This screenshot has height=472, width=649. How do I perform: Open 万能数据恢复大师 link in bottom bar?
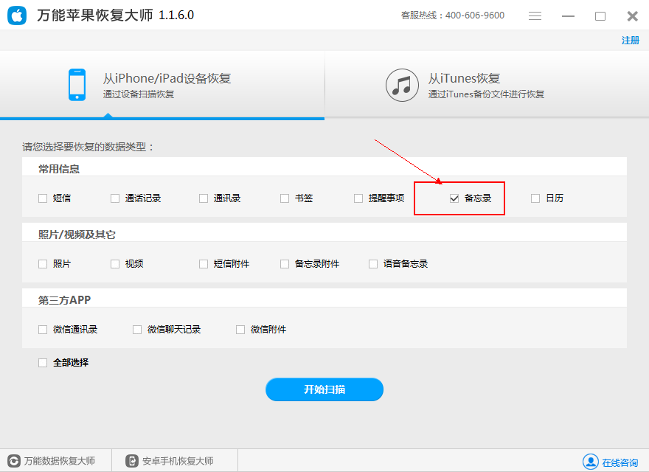click(x=60, y=461)
